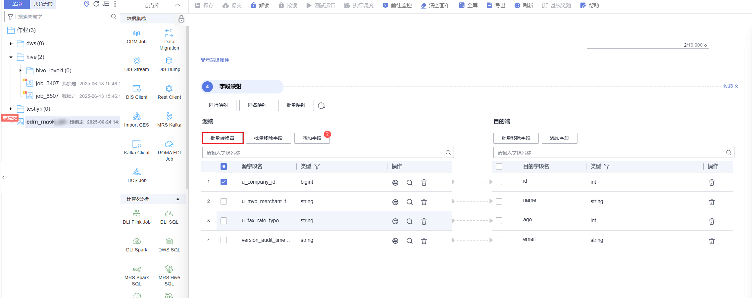
Task: Click the source field name search box
Action: pos(325,153)
